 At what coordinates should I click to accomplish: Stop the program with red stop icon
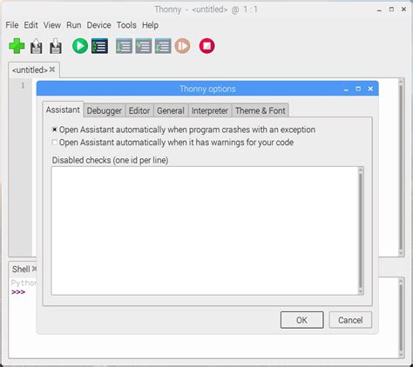pyautogui.click(x=206, y=46)
